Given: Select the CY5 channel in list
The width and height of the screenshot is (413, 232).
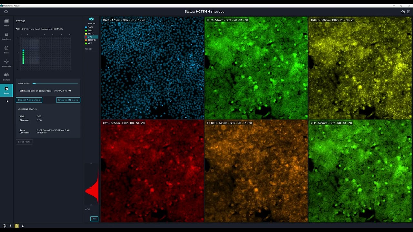Looking at the screenshot, I should tap(91, 37).
